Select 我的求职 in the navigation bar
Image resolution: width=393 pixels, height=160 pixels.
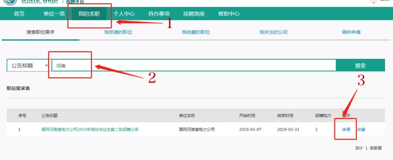coord(89,14)
